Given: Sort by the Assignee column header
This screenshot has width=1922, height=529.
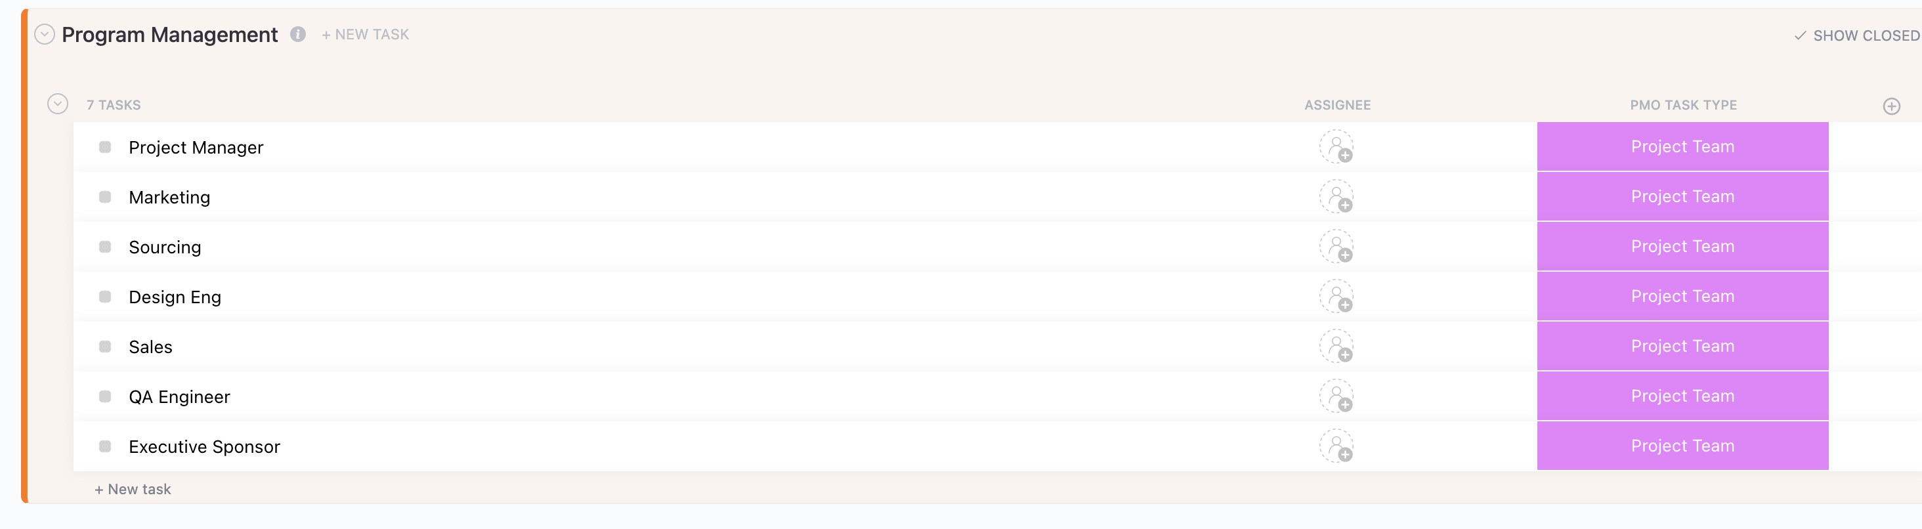Looking at the screenshot, I should [x=1337, y=105].
